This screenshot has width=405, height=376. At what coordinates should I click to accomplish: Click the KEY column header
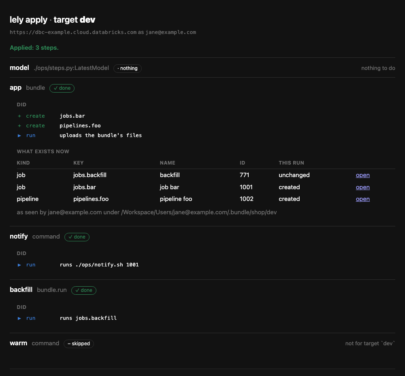pos(78,163)
